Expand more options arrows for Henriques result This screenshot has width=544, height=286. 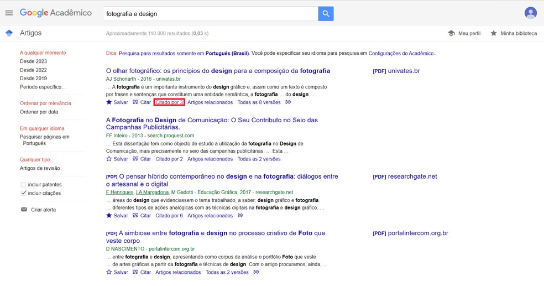coord(240,215)
